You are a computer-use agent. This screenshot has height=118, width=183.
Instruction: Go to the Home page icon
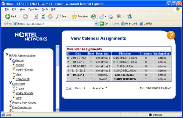50,16
